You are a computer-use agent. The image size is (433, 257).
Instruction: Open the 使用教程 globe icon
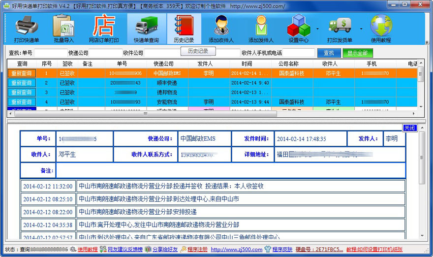(x=381, y=29)
